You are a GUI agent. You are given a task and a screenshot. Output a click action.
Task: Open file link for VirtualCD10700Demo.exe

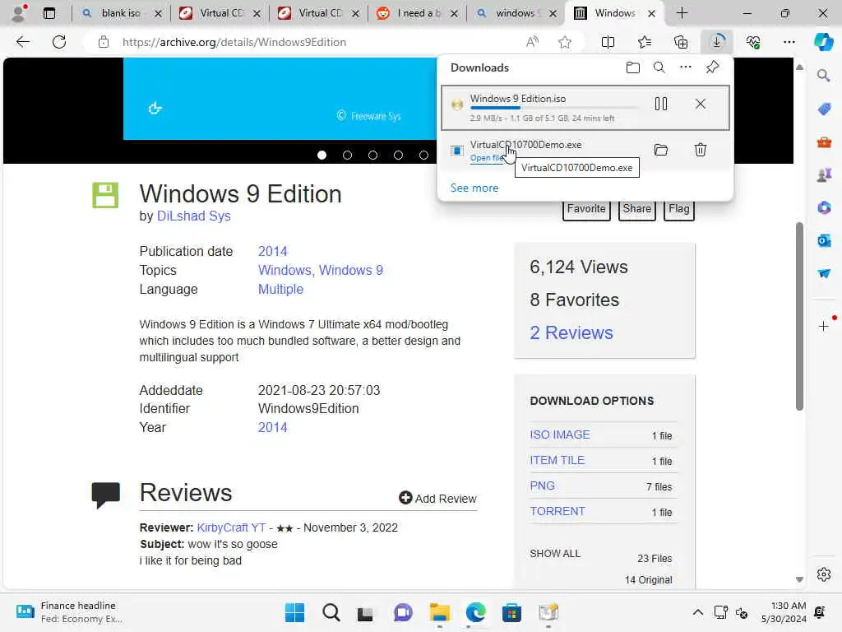[x=487, y=158]
